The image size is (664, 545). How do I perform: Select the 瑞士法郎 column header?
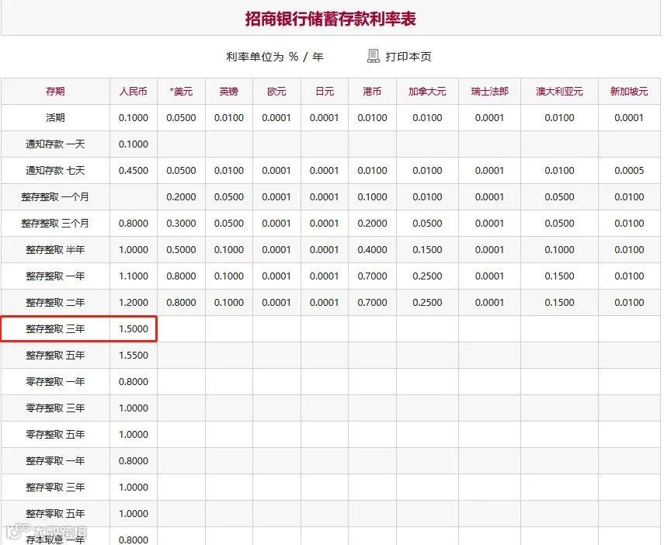(x=489, y=92)
